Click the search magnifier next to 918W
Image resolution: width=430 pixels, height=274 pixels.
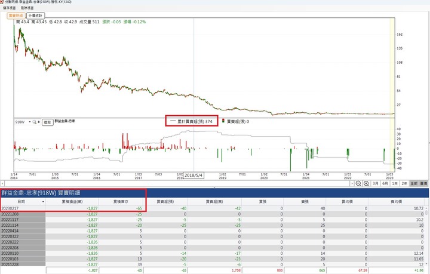click(x=34, y=122)
